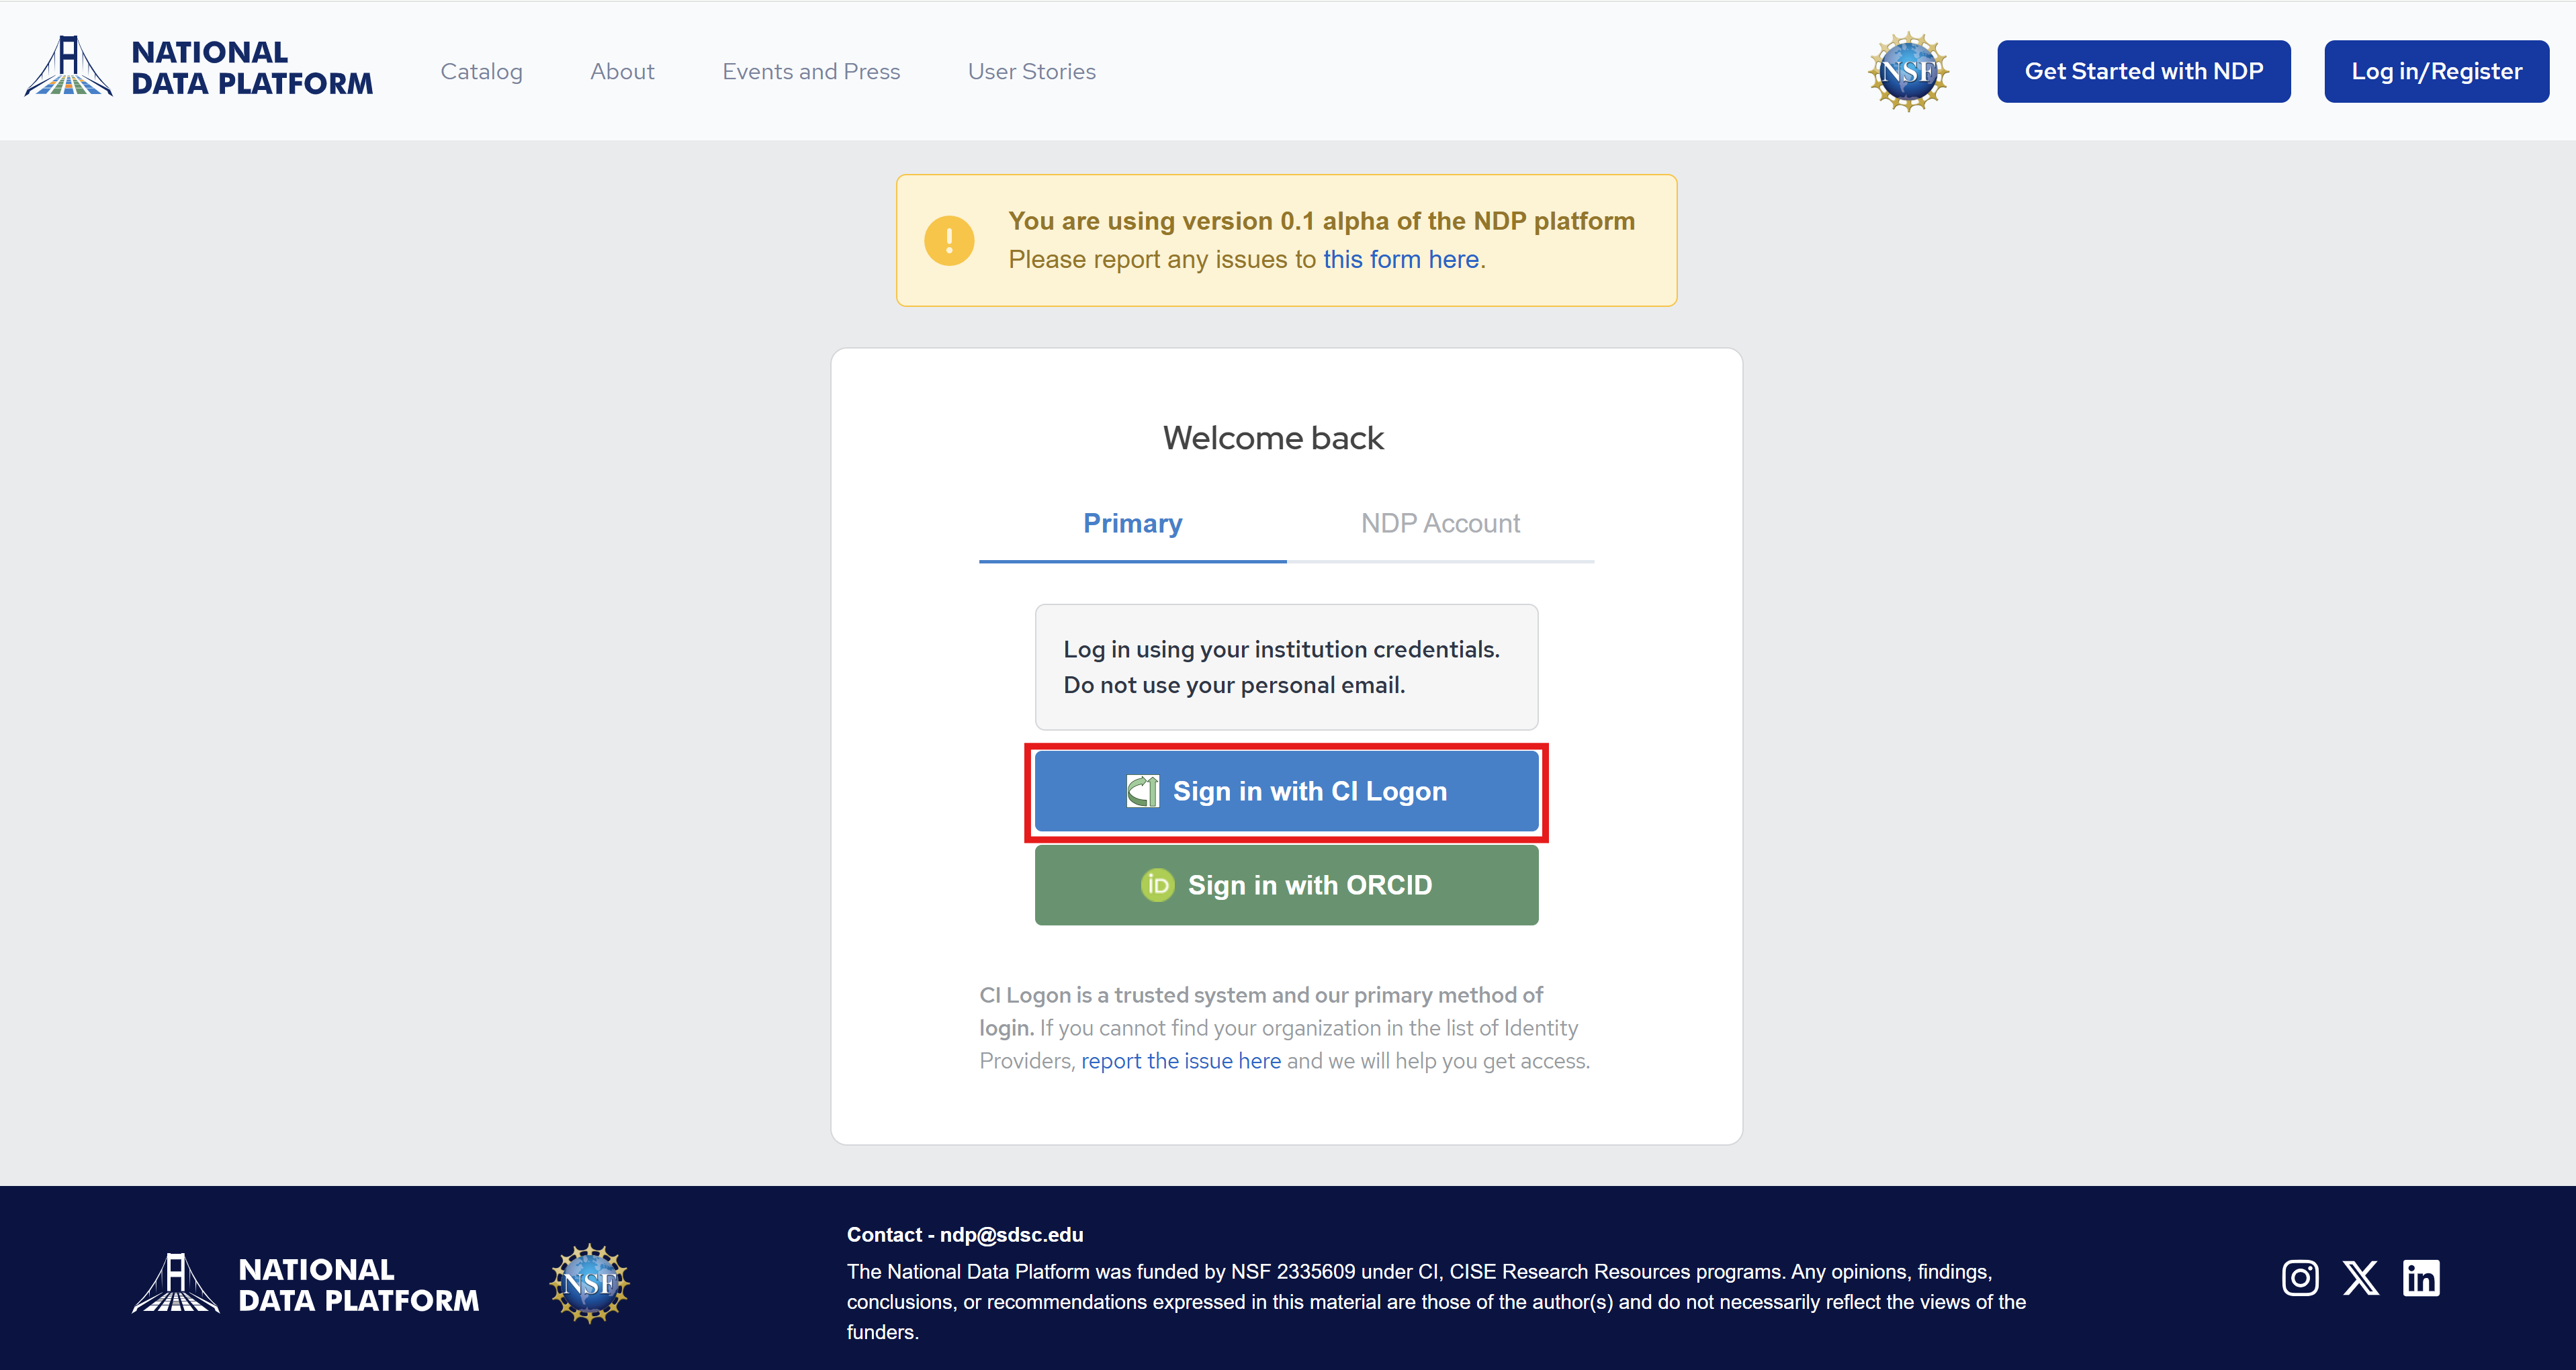Visit the User Stories page

coord(1031,71)
